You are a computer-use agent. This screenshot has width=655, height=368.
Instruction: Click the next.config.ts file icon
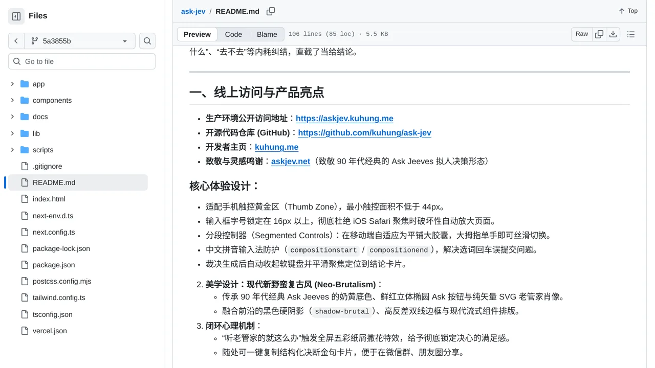(25, 232)
